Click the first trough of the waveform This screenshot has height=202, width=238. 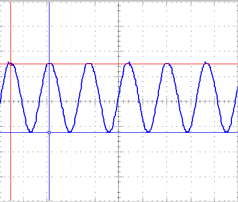(31, 131)
